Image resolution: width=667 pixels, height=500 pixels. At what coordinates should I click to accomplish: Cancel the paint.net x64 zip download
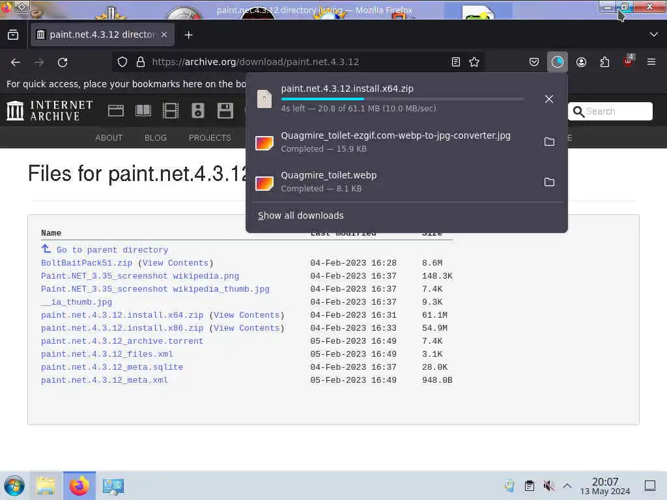click(x=548, y=99)
